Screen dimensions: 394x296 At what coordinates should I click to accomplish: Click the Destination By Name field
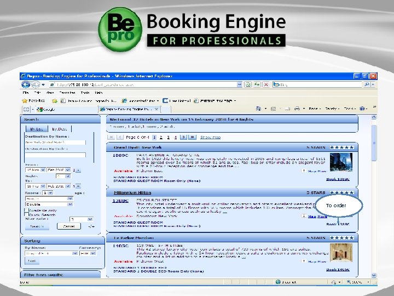(55, 143)
